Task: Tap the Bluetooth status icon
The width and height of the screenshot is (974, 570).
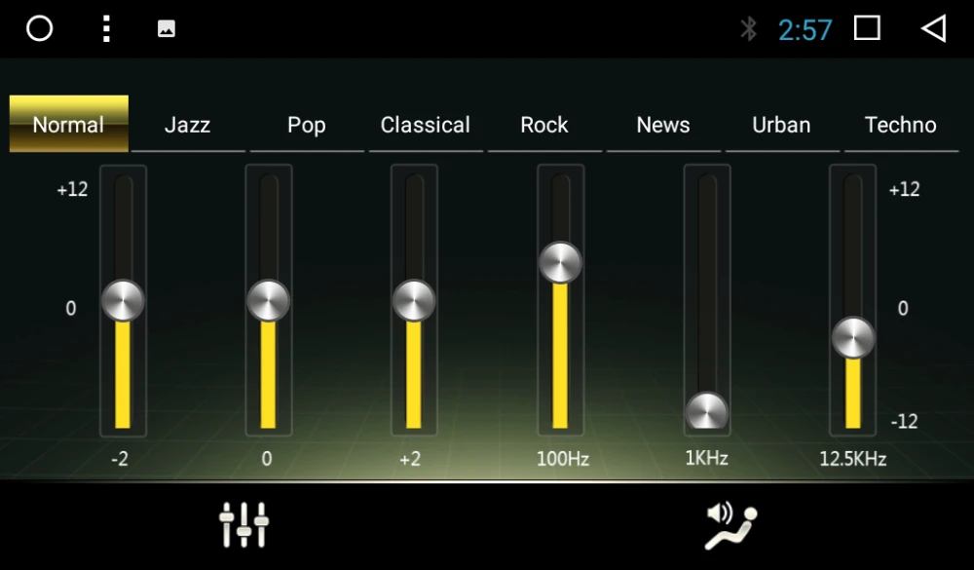Action: (x=748, y=28)
